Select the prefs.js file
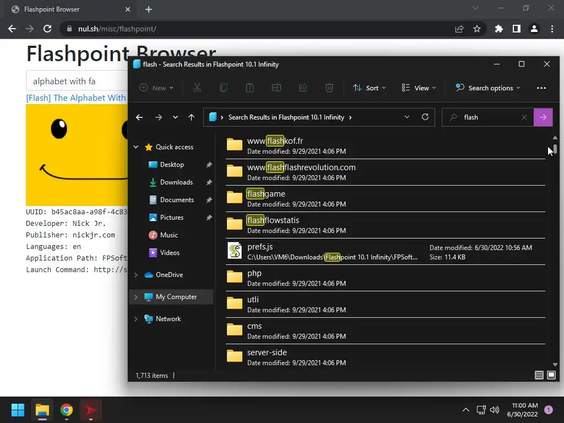 coord(385,251)
